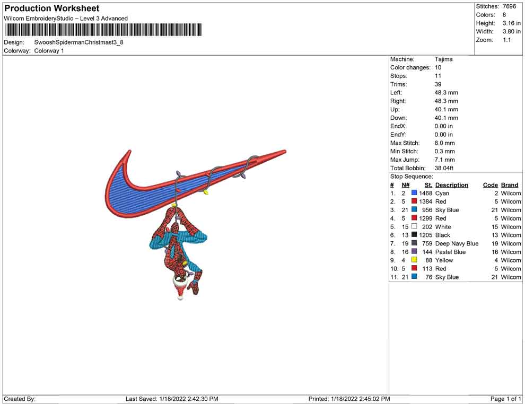Click the Stitches value '7696'

coord(509,6)
